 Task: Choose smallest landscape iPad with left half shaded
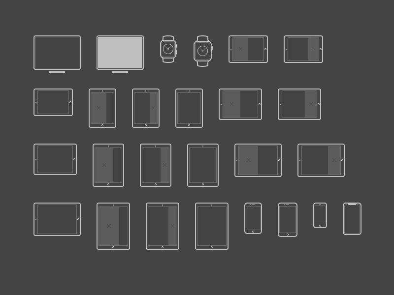248,49
